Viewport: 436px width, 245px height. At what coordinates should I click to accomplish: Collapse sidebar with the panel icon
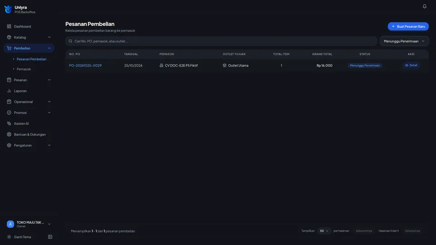(x=50, y=237)
